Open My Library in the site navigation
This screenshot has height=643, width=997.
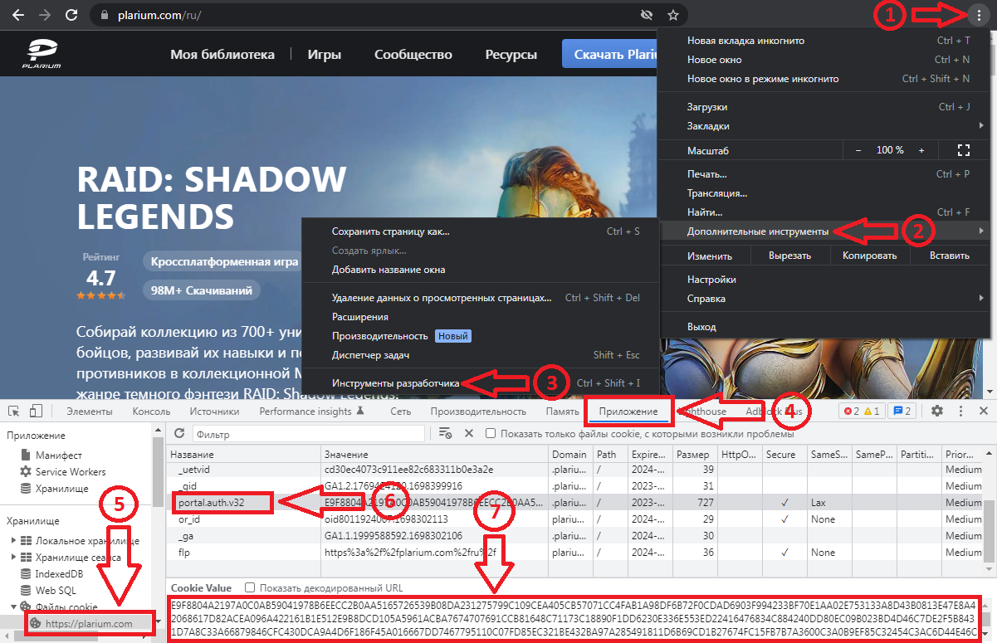coord(222,55)
